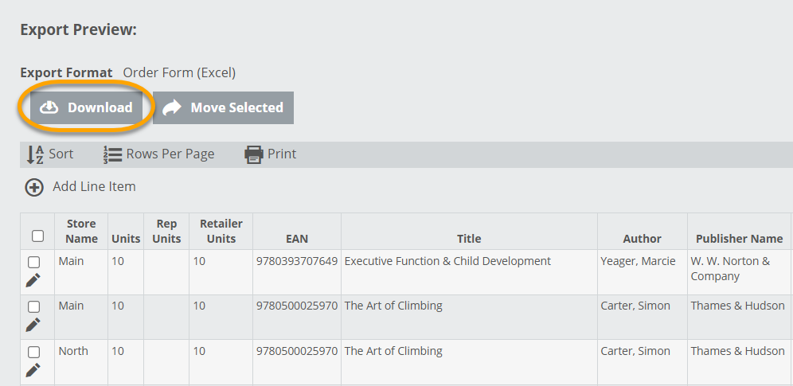Click the Download cloud icon
This screenshot has width=793, height=386.
point(49,107)
